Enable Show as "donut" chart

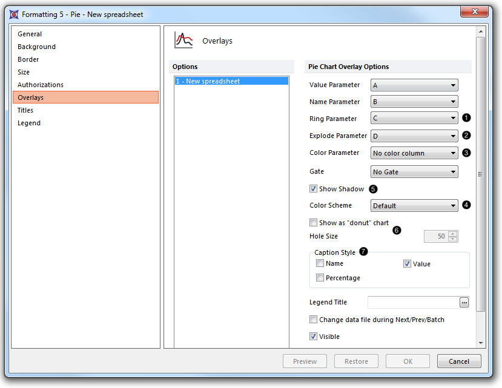click(x=313, y=223)
